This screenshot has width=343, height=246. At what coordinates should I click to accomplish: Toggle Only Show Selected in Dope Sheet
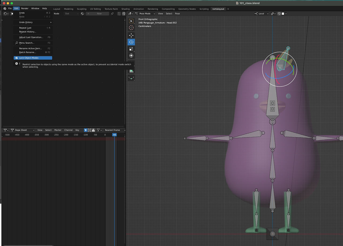click(x=86, y=130)
